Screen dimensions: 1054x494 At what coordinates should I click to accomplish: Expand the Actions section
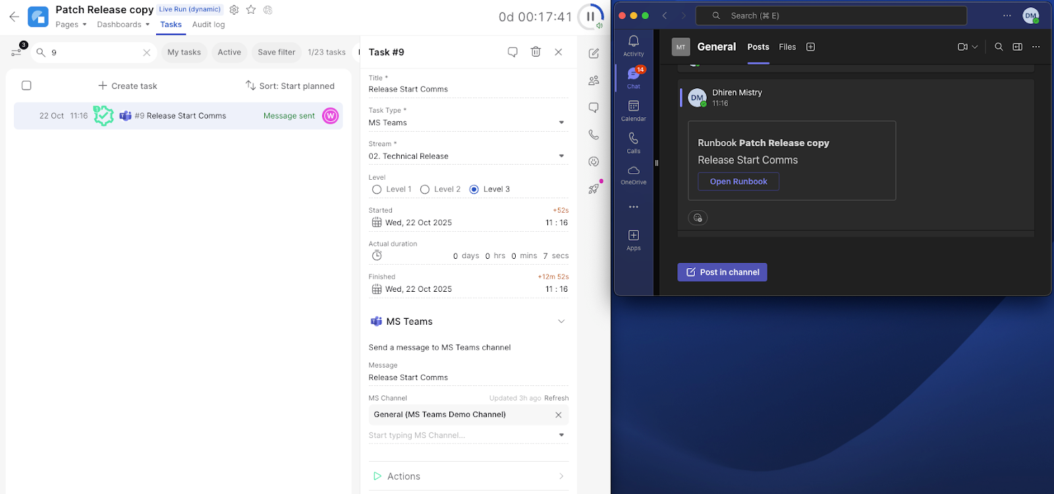[468, 476]
